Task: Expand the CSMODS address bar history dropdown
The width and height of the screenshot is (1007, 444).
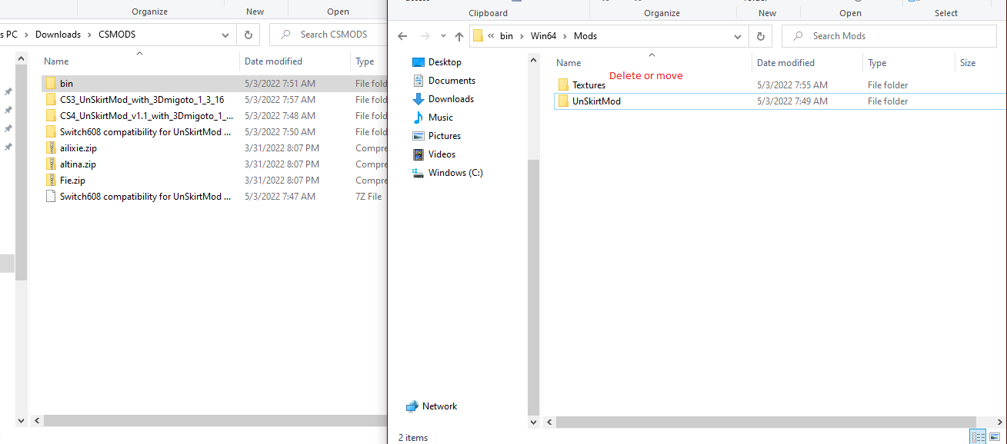Action: pos(226,35)
